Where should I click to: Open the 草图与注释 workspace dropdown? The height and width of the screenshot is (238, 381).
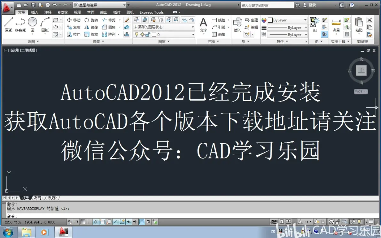click(x=99, y=5)
